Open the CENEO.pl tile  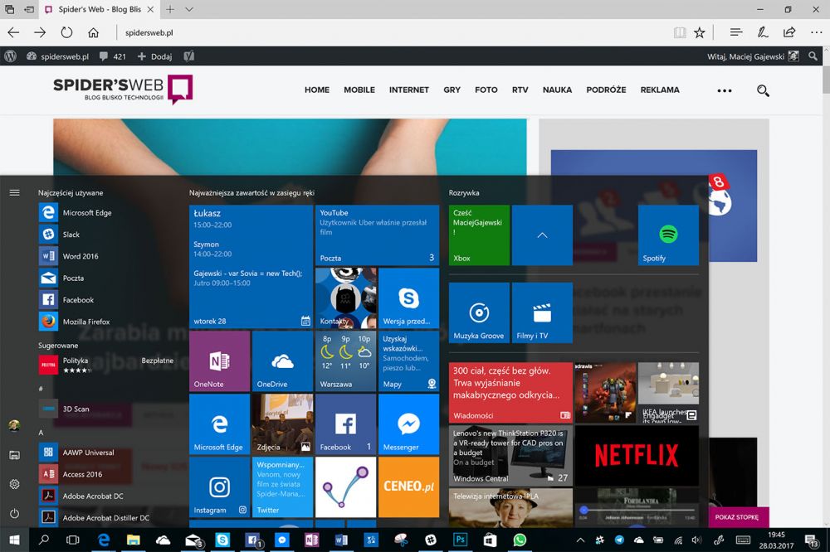click(408, 487)
